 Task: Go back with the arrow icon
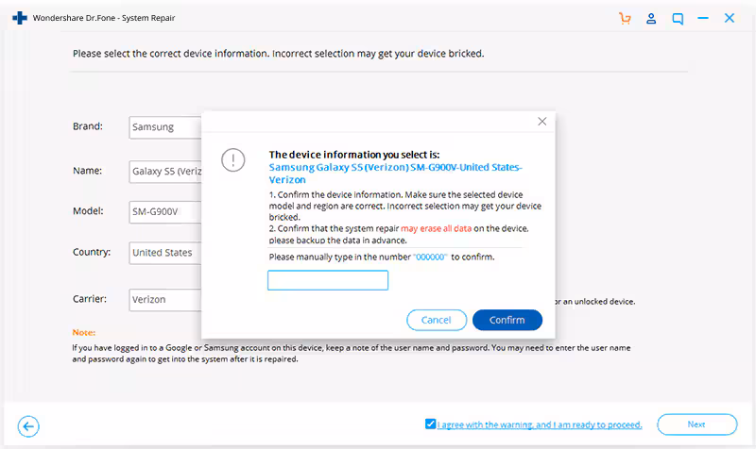point(28,426)
